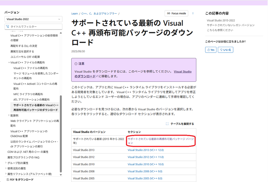Open Visual C++ アプリケーションの ClickOnce 配置 item
Screen dimensions: 268x182
pos(29,134)
